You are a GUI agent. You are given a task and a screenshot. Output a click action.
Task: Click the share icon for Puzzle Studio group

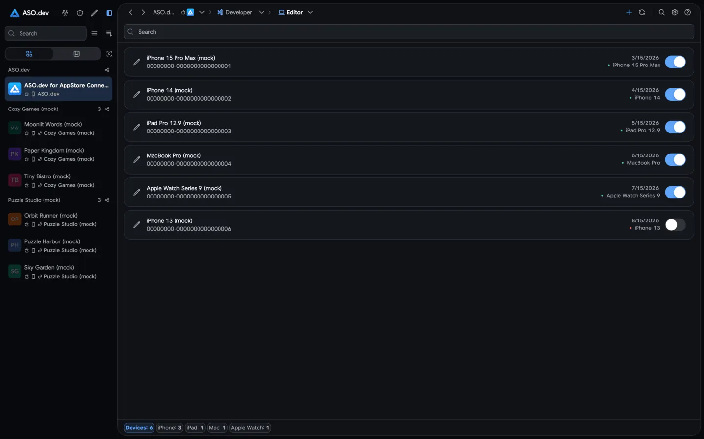[107, 200]
